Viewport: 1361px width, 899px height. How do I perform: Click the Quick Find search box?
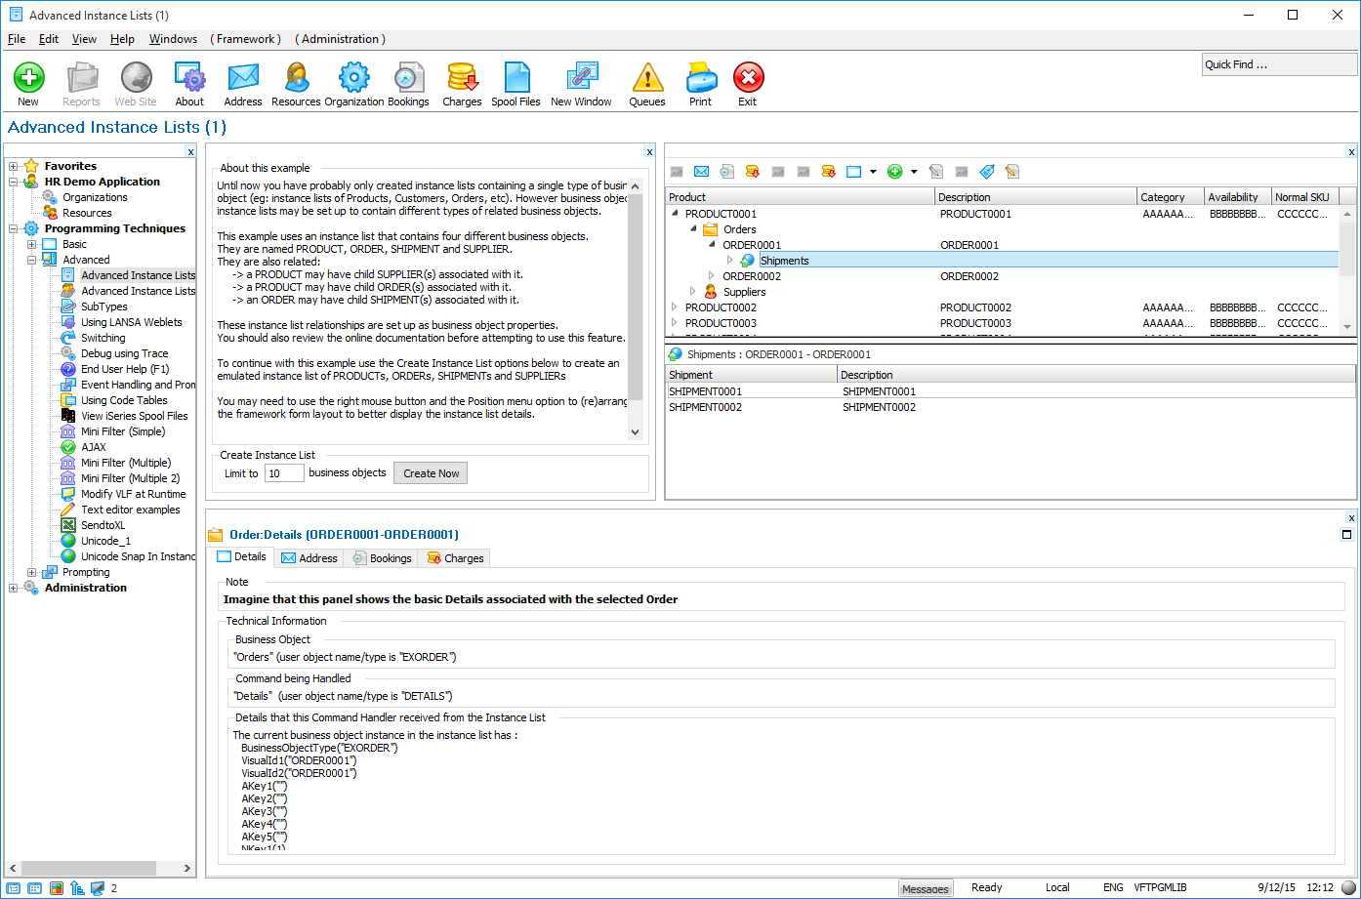[1278, 64]
